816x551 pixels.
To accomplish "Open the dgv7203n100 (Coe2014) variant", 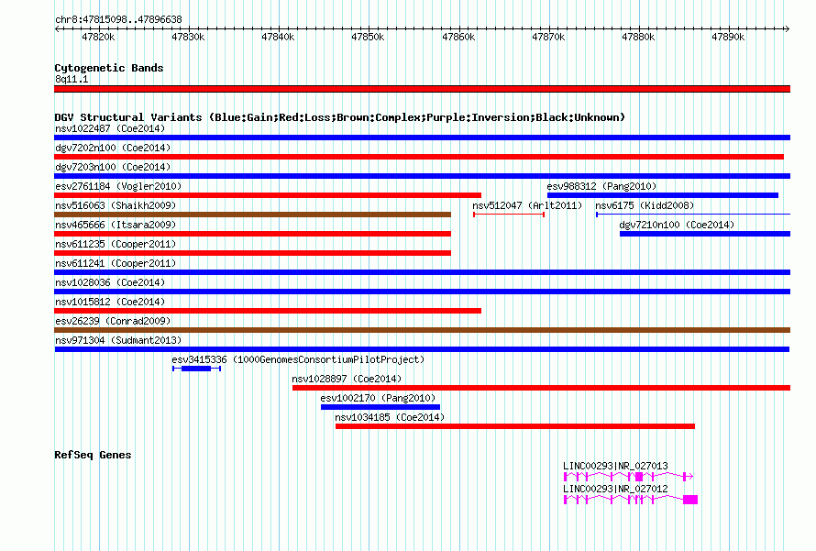I will (113, 167).
